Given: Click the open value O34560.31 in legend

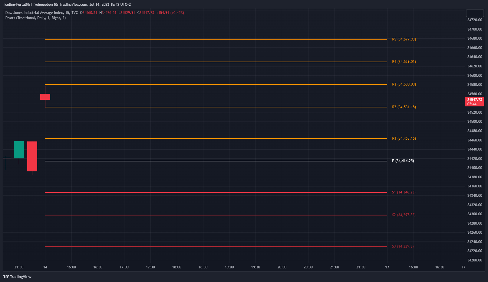Looking at the screenshot, I should tap(89, 13).
